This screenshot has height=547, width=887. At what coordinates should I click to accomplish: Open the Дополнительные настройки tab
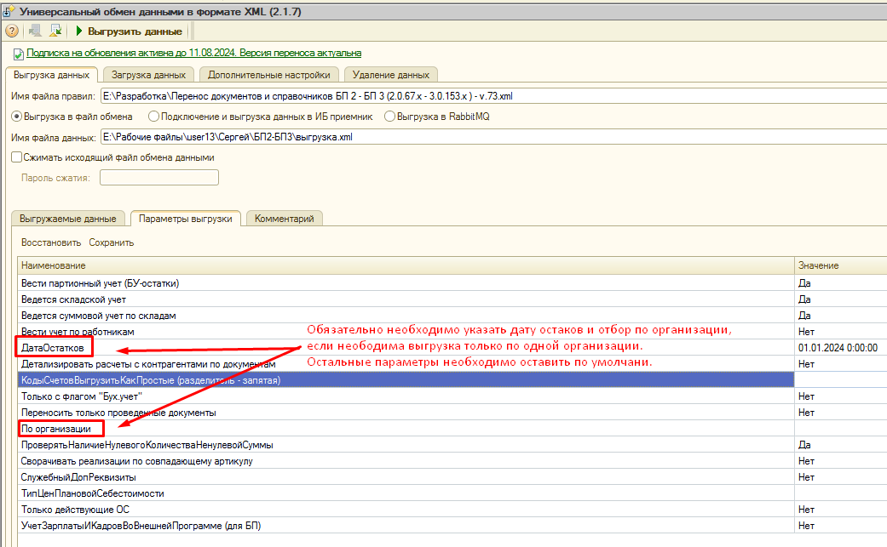(x=268, y=75)
